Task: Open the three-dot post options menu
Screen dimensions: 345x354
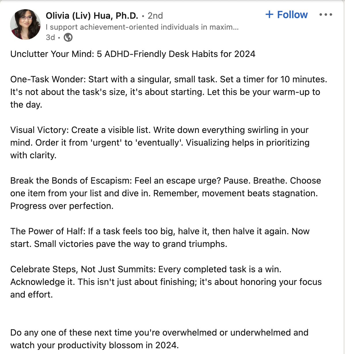Action: [x=326, y=15]
